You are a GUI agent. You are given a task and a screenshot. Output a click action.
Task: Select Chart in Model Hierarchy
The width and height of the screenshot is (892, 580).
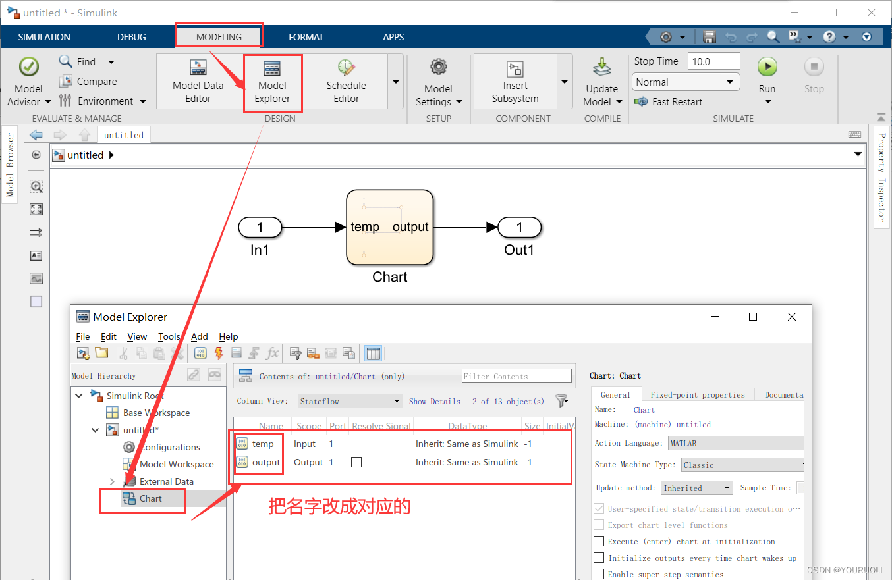click(x=150, y=498)
